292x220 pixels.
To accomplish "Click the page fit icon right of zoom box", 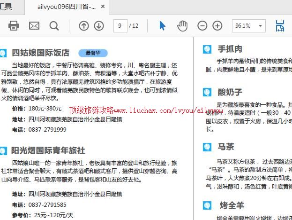I will click(x=280, y=26).
